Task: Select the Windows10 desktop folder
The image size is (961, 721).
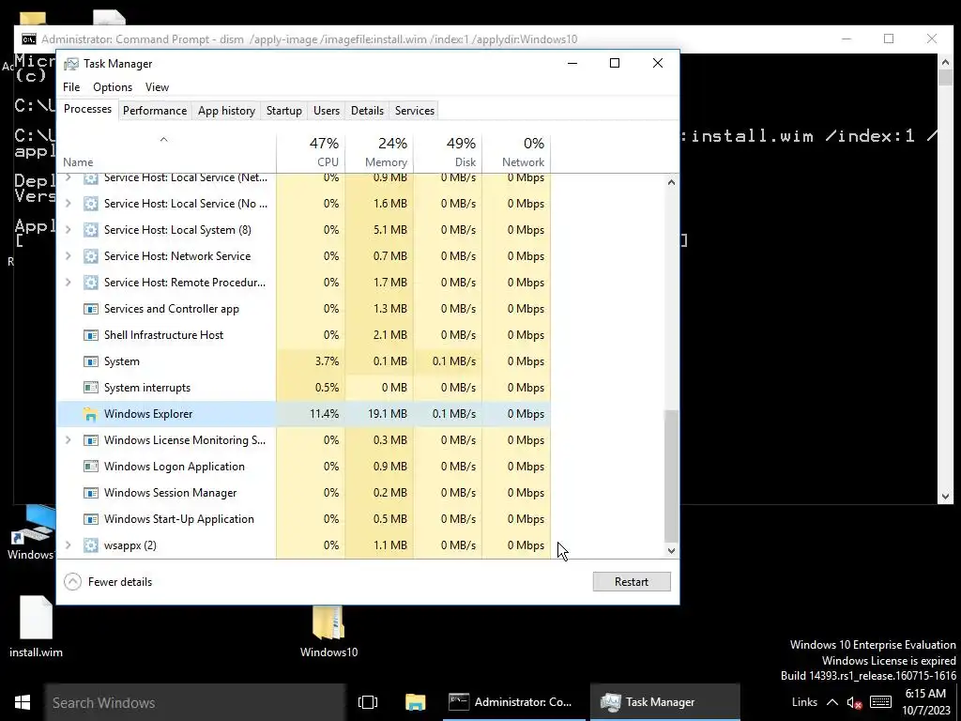Action: click(x=328, y=632)
